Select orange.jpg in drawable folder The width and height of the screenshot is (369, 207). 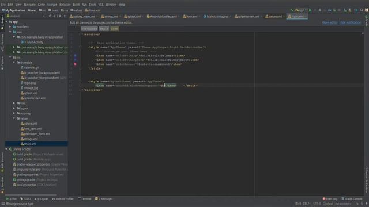[x=31, y=88]
